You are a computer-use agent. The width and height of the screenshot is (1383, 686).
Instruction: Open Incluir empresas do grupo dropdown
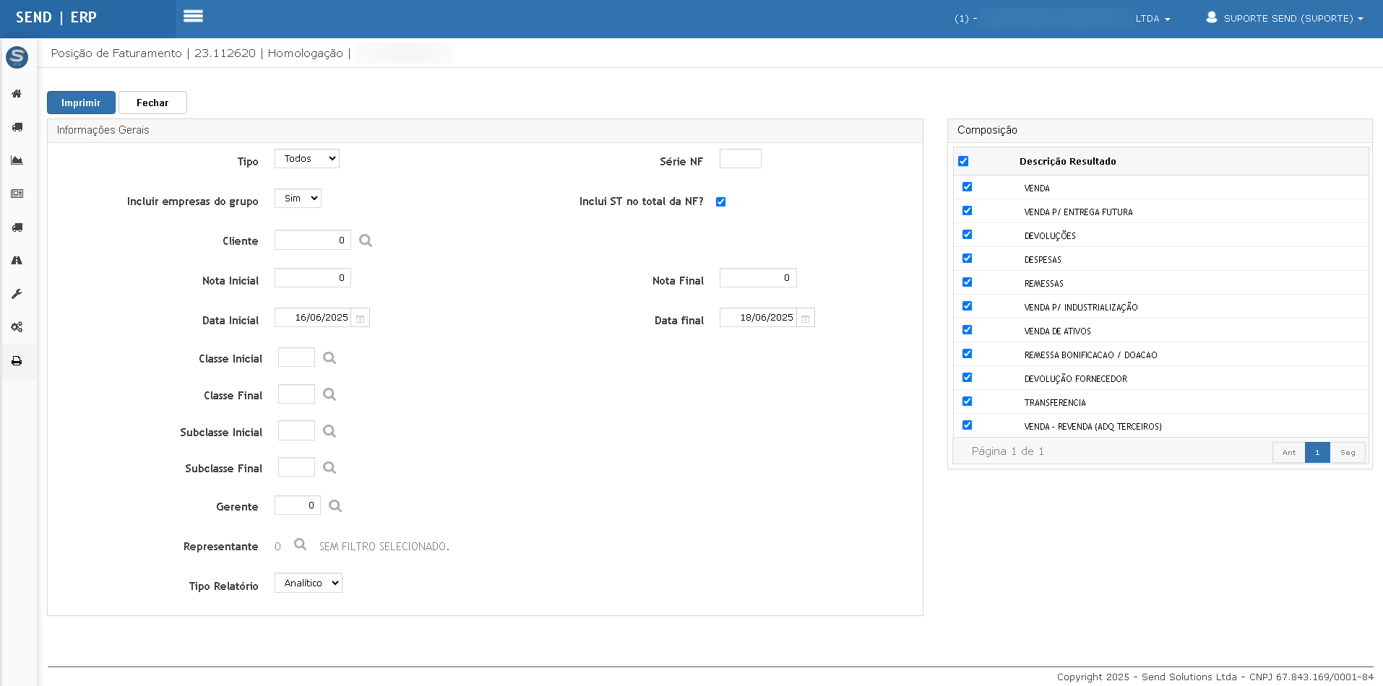(x=298, y=199)
